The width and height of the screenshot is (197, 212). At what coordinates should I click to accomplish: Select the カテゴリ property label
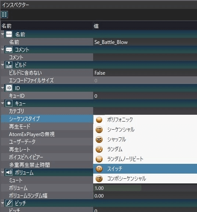[16, 111]
